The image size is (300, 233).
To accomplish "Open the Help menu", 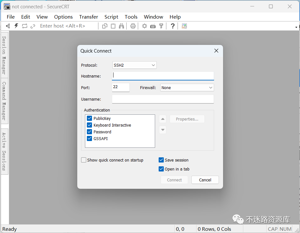I will [175, 17].
